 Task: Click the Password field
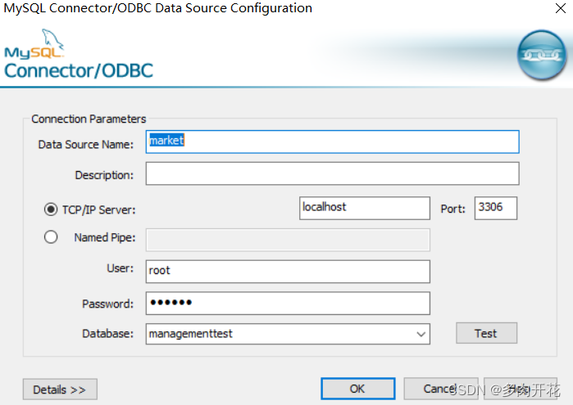coord(288,303)
